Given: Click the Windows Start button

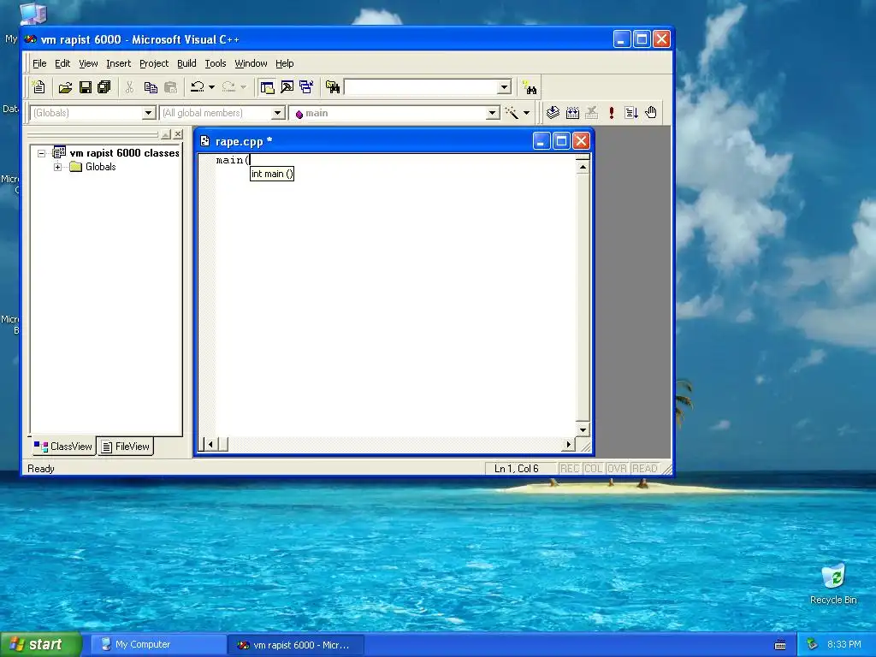Looking at the screenshot, I should 41,645.
